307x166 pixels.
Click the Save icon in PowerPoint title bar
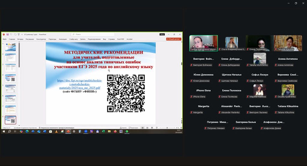click(x=7, y=34)
